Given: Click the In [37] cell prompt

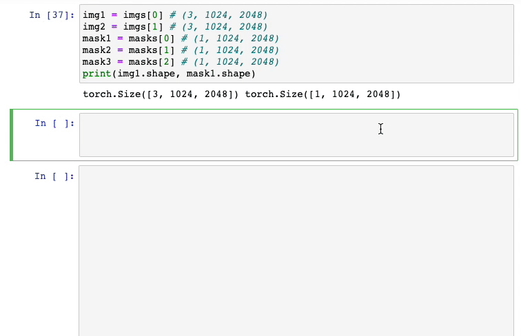Looking at the screenshot, I should [52, 15].
